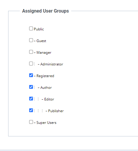
Task: Click indent dots before the Publisher label
Action: 38,111
